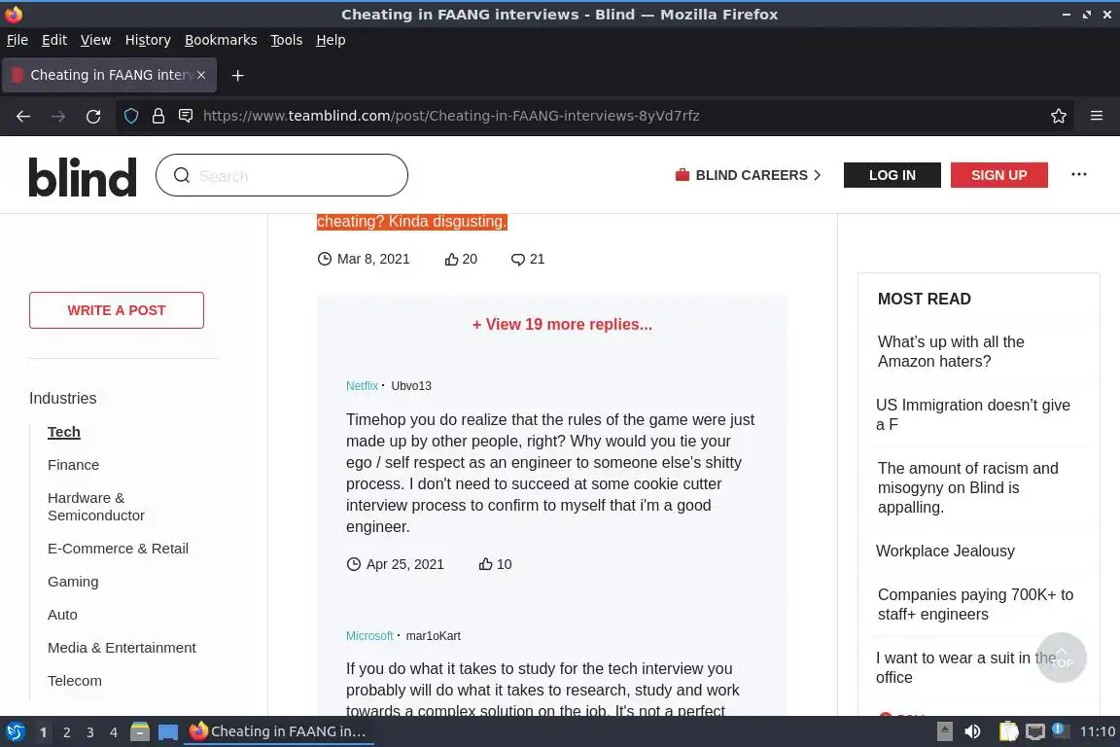
Task: Open the volume control in the system tray
Action: point(972,731)
